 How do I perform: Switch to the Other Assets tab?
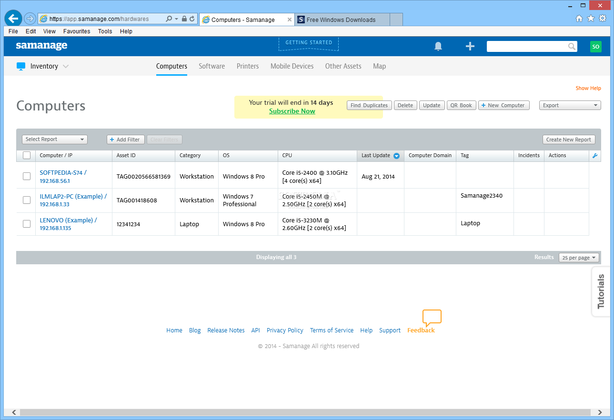click(343, 66)
